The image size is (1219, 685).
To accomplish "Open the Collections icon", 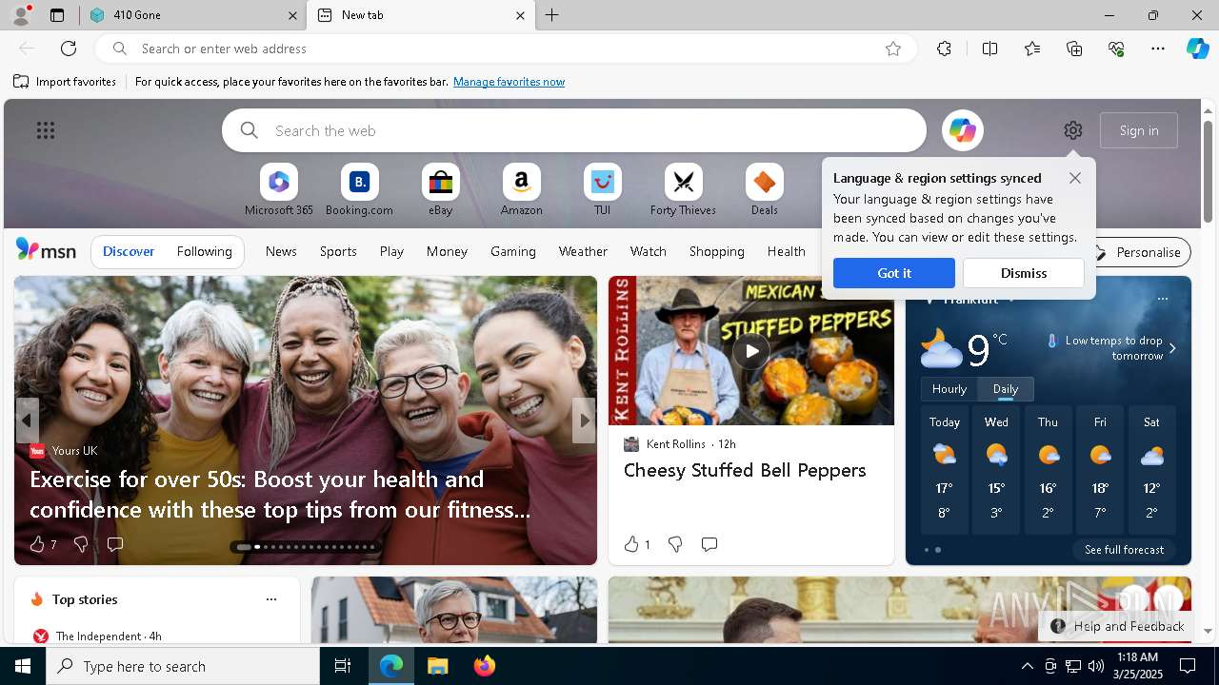I will tap(1074, 49).
